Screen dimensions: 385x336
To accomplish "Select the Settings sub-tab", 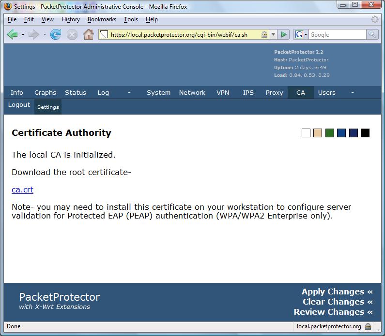I will coord(48,107).
